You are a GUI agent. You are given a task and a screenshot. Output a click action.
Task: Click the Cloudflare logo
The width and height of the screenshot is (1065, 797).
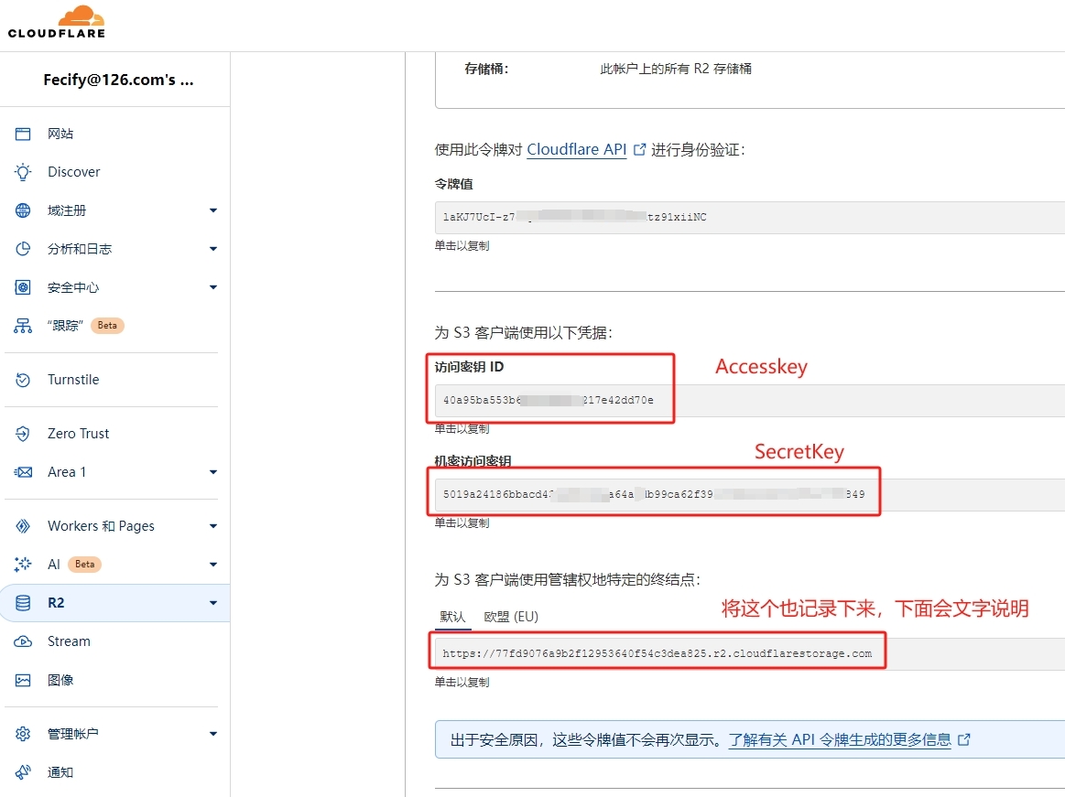coord(57,23)
